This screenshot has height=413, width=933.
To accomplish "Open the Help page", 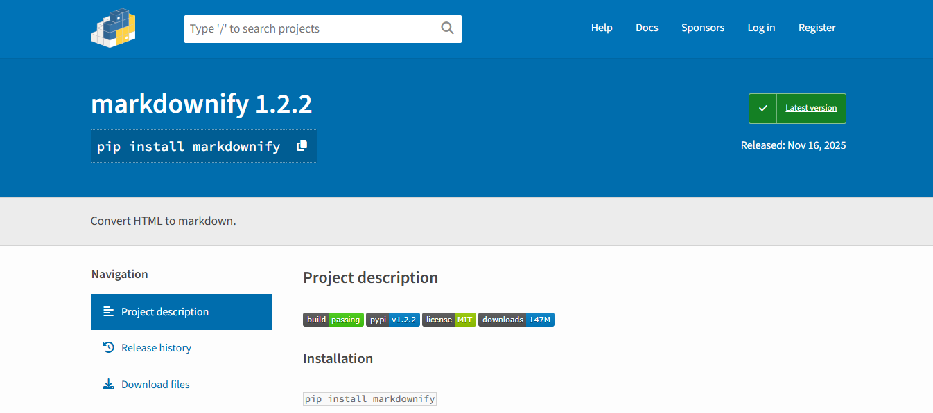I will point(602,28).
